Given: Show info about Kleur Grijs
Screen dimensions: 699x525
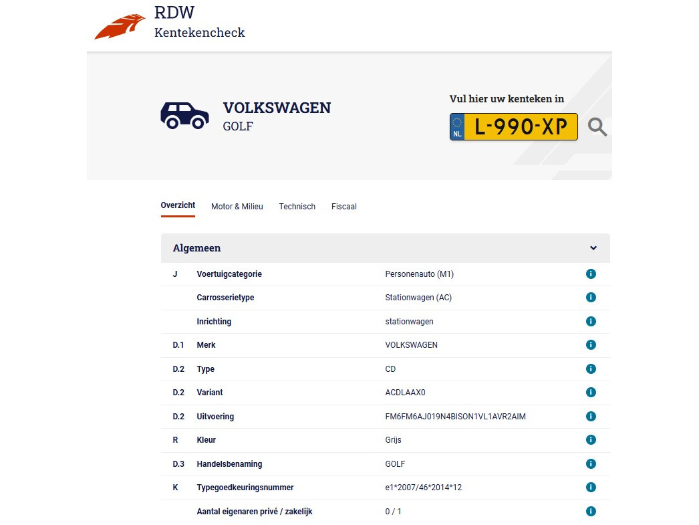Looking at the screenshot, I should pos(591,440).
